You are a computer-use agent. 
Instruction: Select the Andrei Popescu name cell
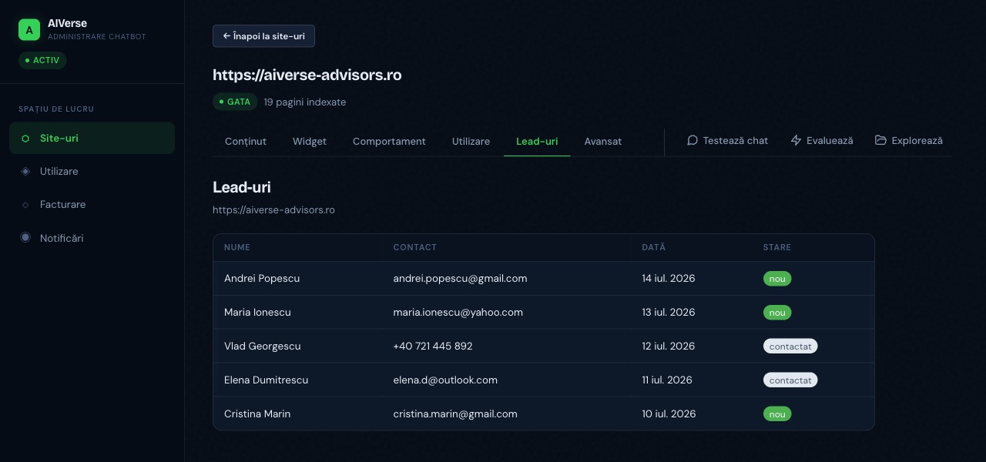[x=262, y=278]
